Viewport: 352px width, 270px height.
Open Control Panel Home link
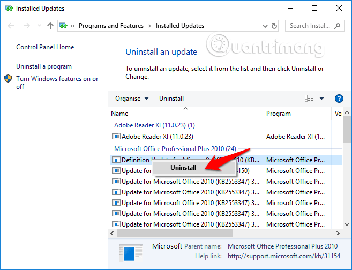pyautogui.click(x=45, y=47)
